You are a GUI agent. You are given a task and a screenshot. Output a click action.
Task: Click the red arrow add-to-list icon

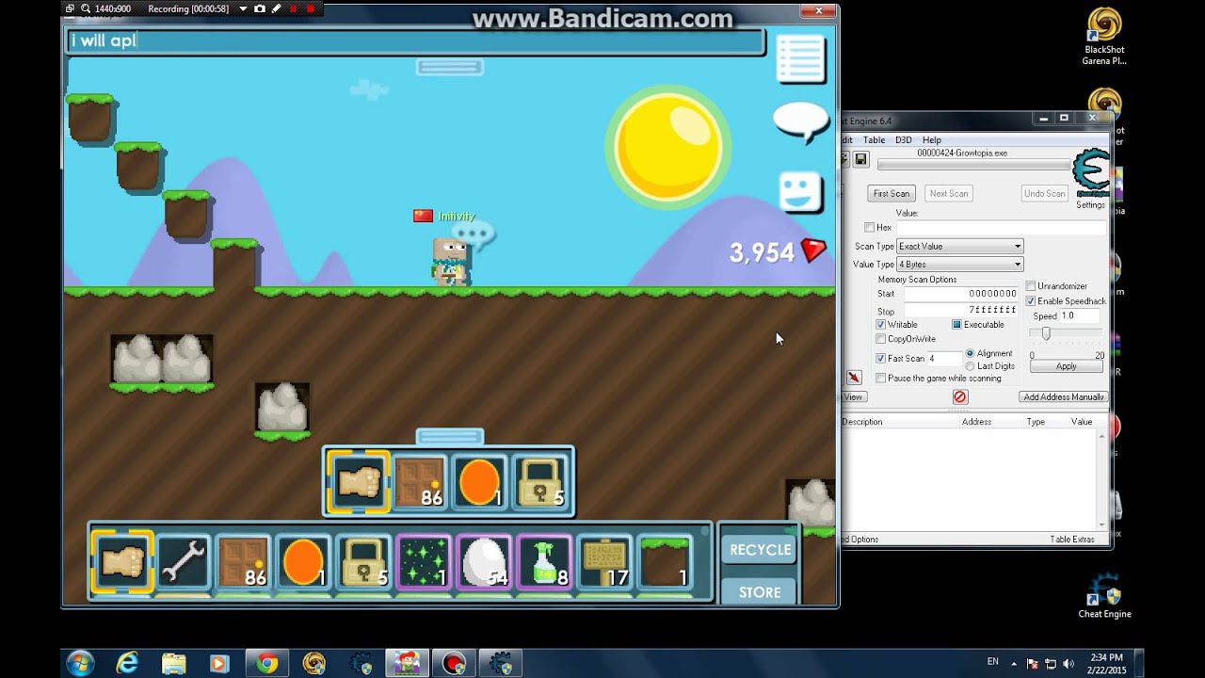[x=854, y=378]
